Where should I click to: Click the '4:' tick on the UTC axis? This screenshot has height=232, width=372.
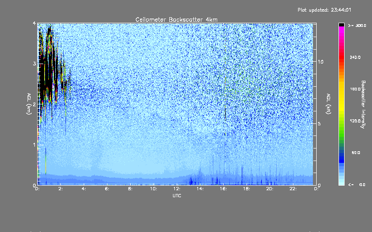84,189
